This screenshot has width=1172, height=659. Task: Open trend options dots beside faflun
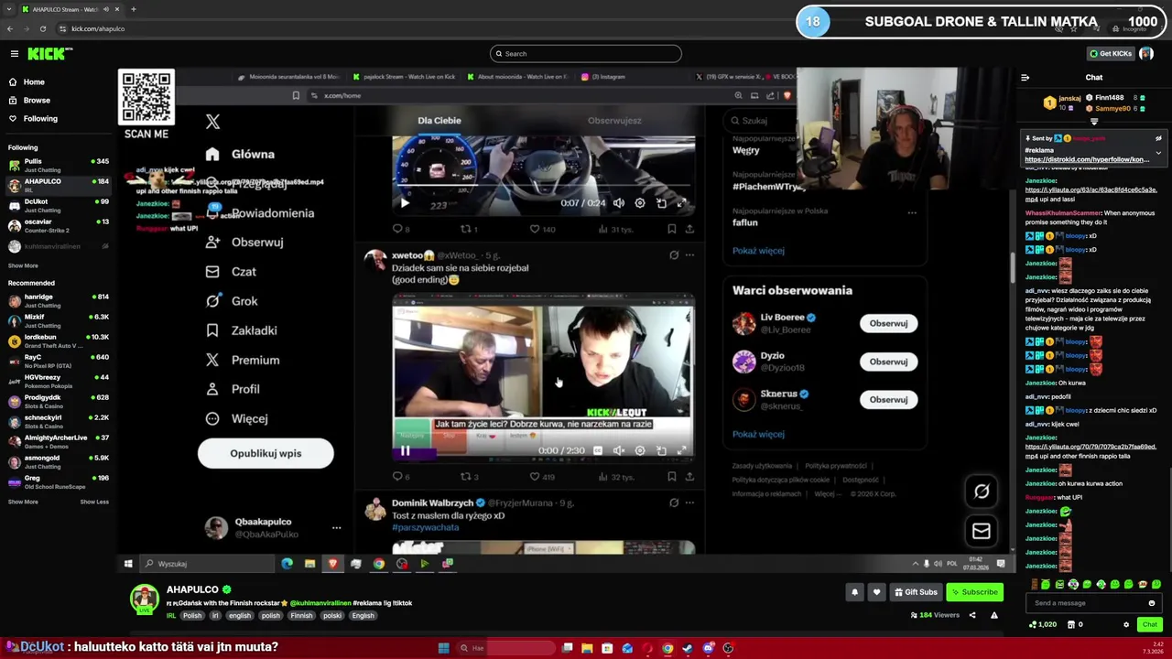911,212
